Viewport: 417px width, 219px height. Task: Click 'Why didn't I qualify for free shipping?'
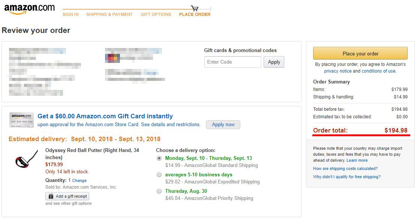347,177
